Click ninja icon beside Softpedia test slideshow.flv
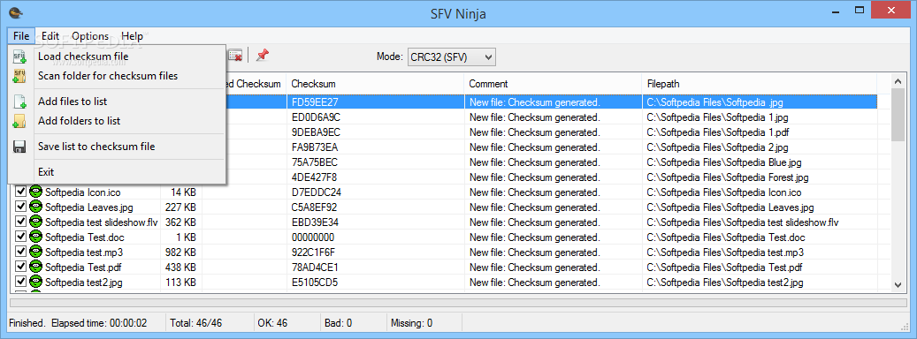 36,222
